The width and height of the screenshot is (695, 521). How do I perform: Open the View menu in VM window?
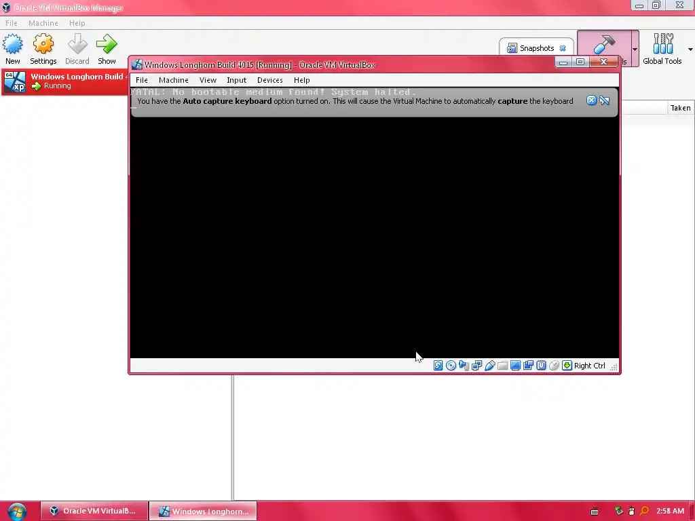(x=208, y=80)
